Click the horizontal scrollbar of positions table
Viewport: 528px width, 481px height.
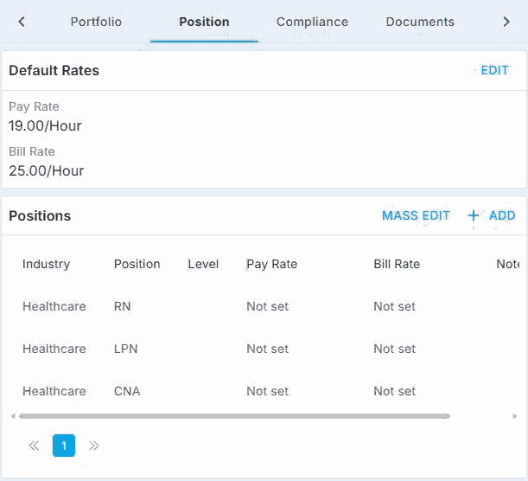pyautogui.click(x=235, y=416)
